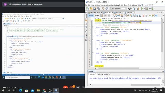The height and width of the screenshot is (93, 165).
Task: Switch to mail.xsd tab
Action: [119, 13]
